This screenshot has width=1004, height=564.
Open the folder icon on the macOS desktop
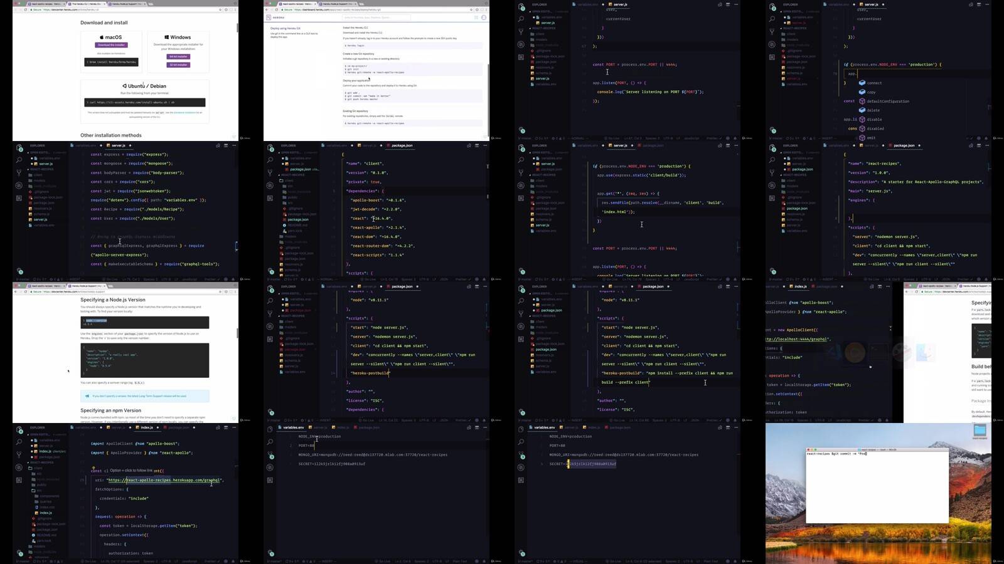pyautogui.click(x=980, y=431)
